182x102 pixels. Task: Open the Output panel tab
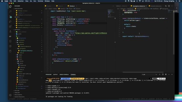pyautogui.click(x=55, y=75)
